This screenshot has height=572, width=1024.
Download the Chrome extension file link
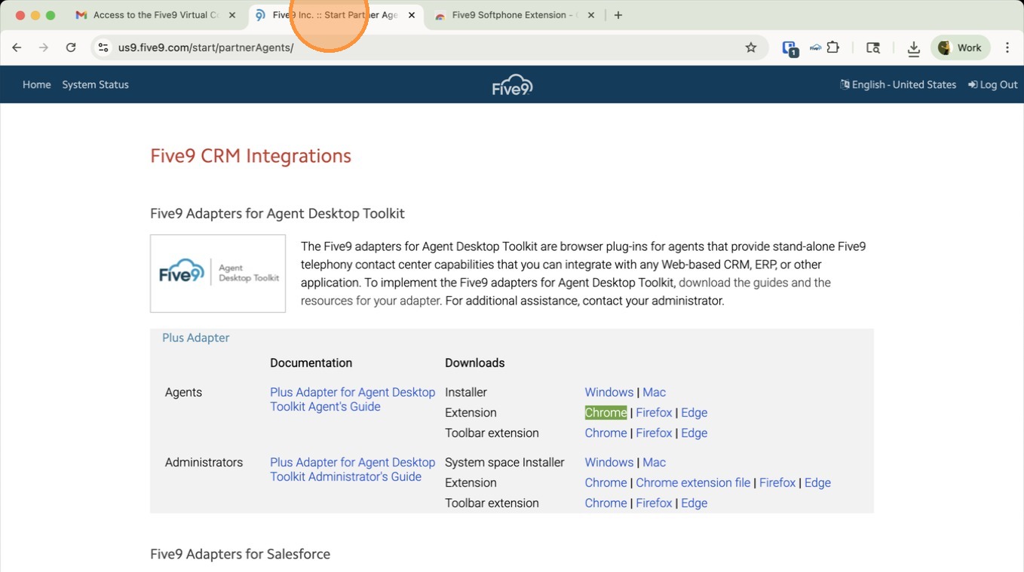693,483
